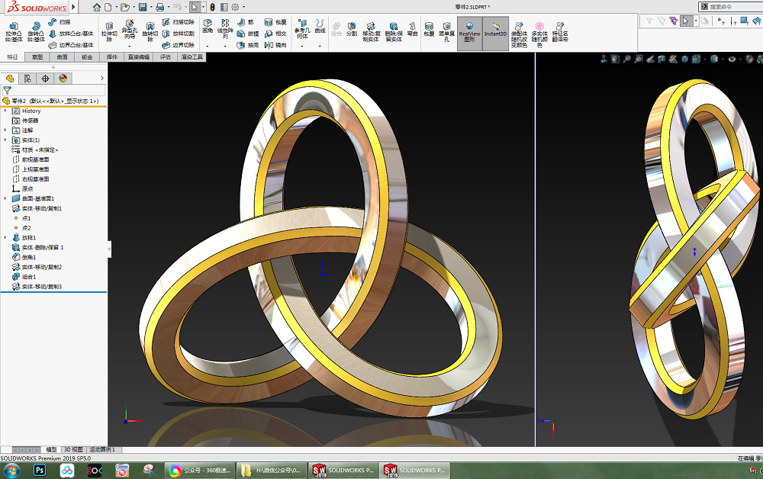The height and width of the screenshot is (479, 763).
Task: Click the multi-body random color (多实体随机颜色) icon
Action: click(x=539, y=34)
